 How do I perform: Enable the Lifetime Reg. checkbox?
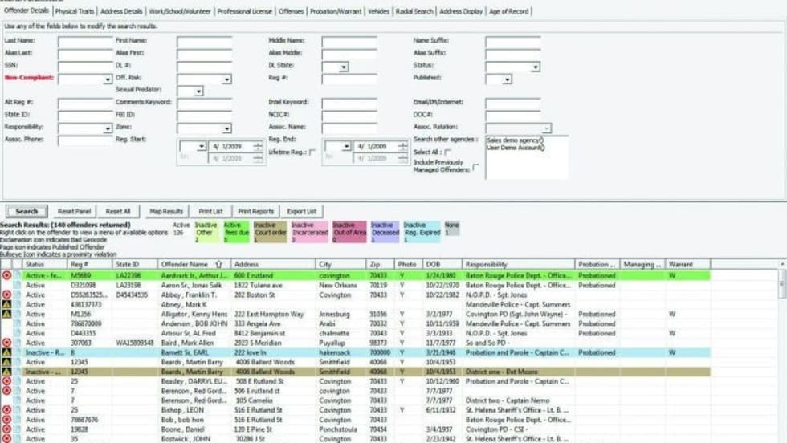312,152
